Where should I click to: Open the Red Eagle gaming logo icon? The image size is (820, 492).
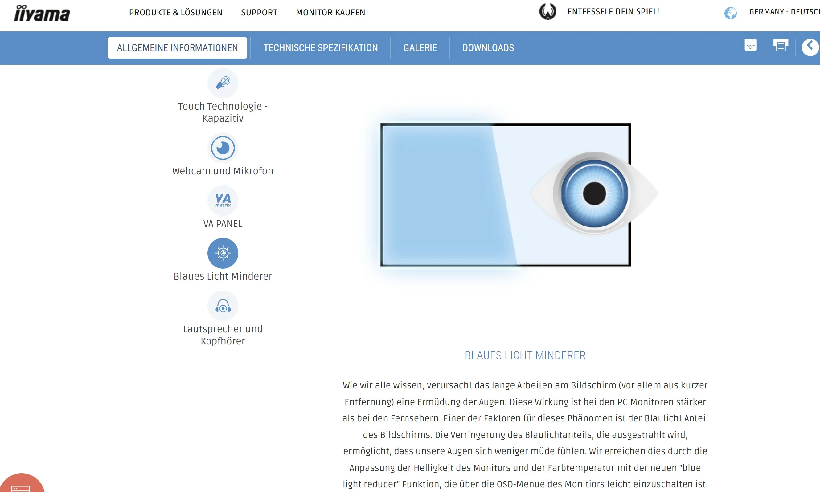548,12
